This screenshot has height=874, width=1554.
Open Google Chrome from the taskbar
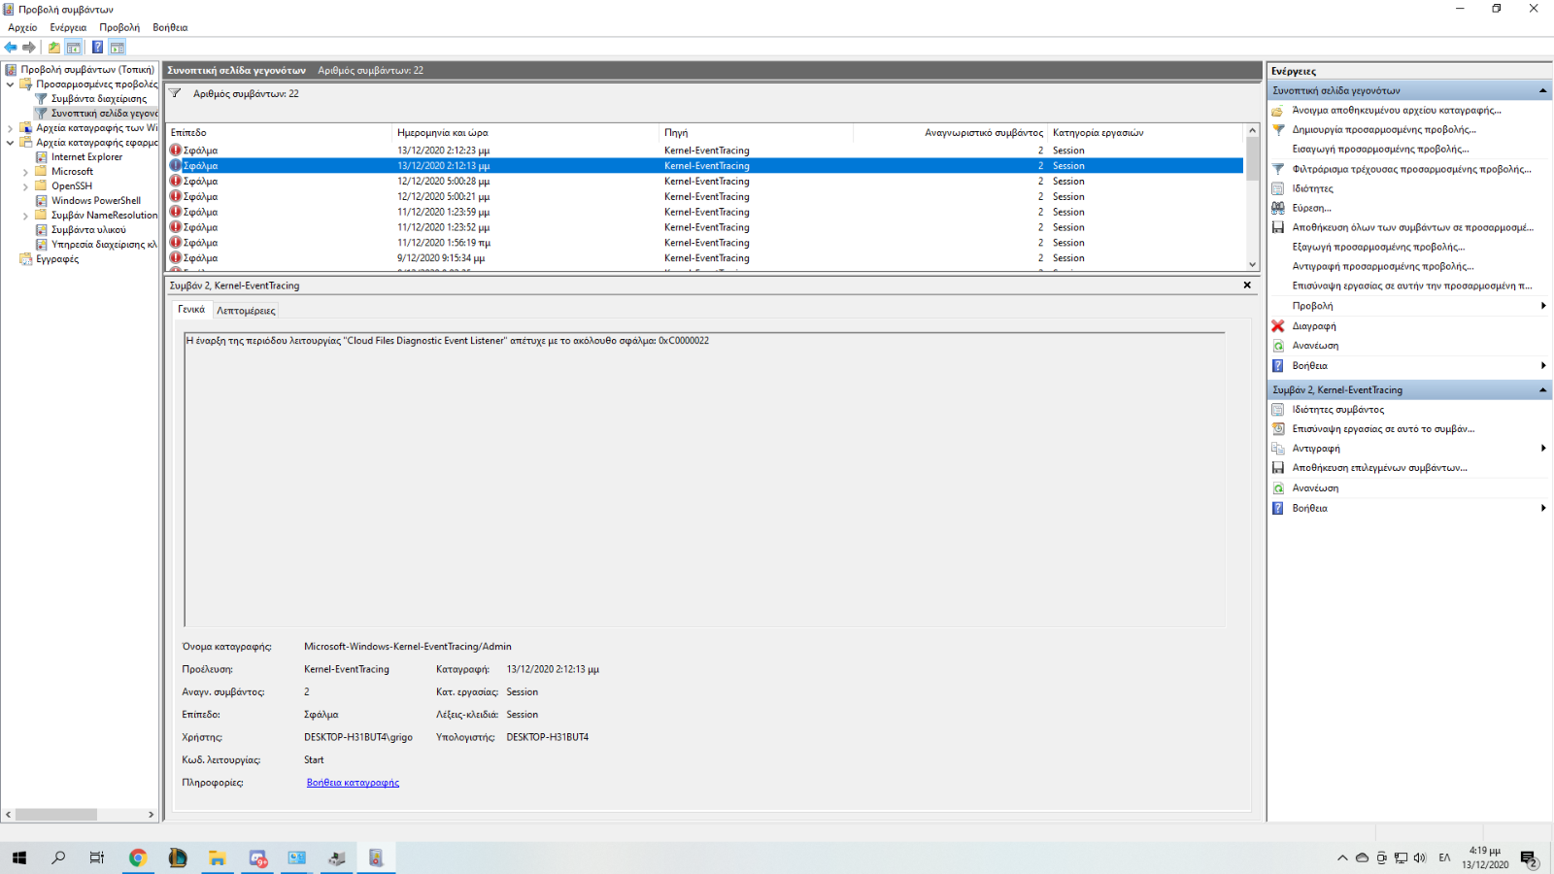(x=138, y=857)
